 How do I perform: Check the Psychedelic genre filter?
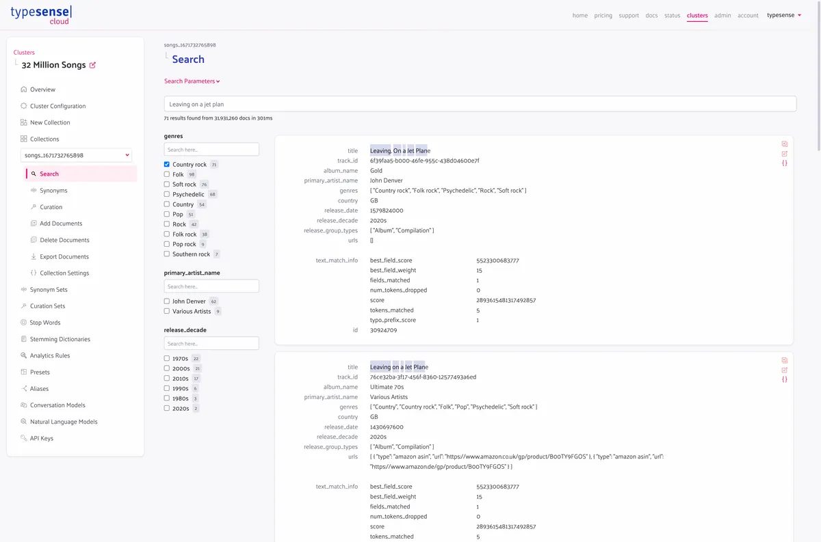(x=167, y=194)
